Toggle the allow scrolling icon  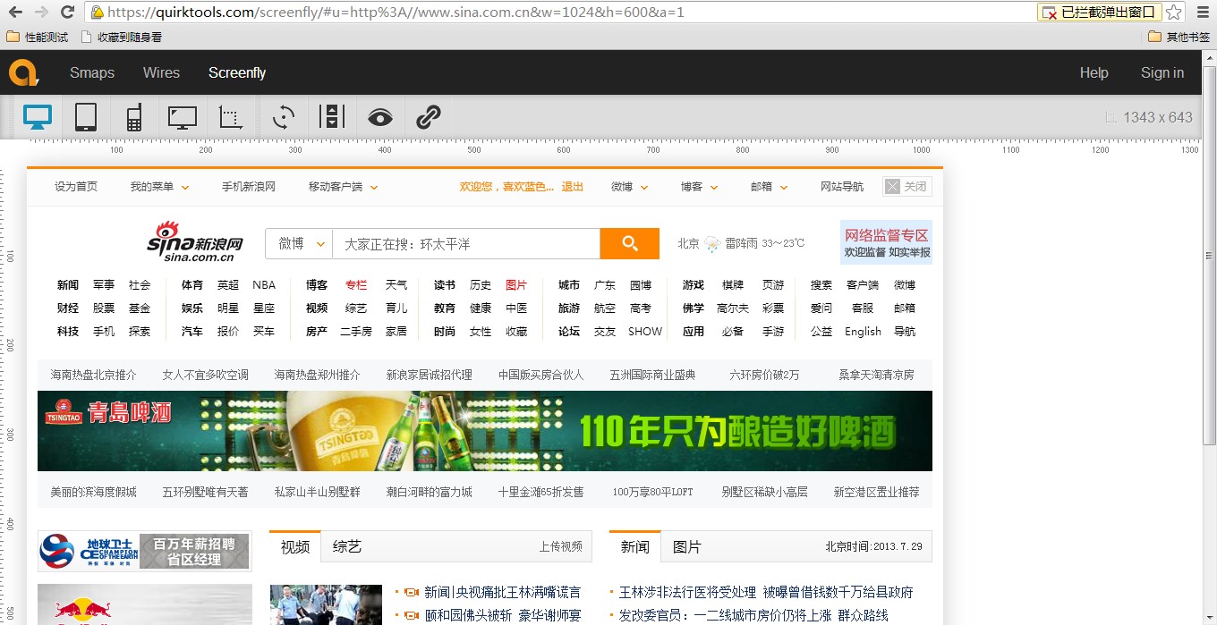(x=332, y=117)
